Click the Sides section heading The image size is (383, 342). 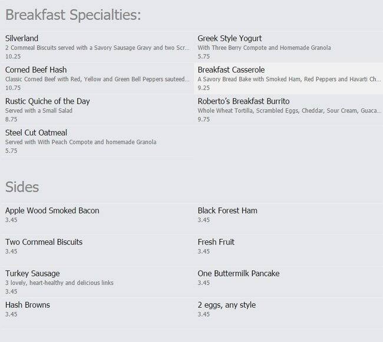(x=22, y=187)
